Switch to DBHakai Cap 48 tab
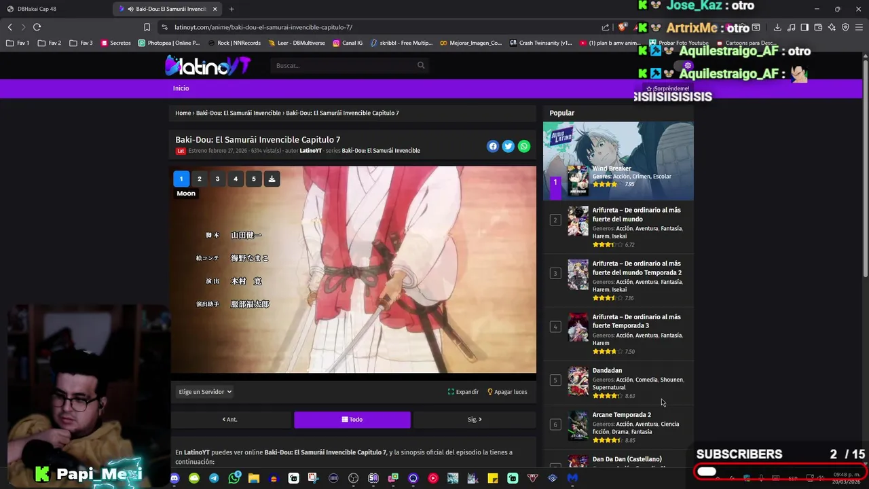This screenshot has height=489, width=869. coord(54,9)
